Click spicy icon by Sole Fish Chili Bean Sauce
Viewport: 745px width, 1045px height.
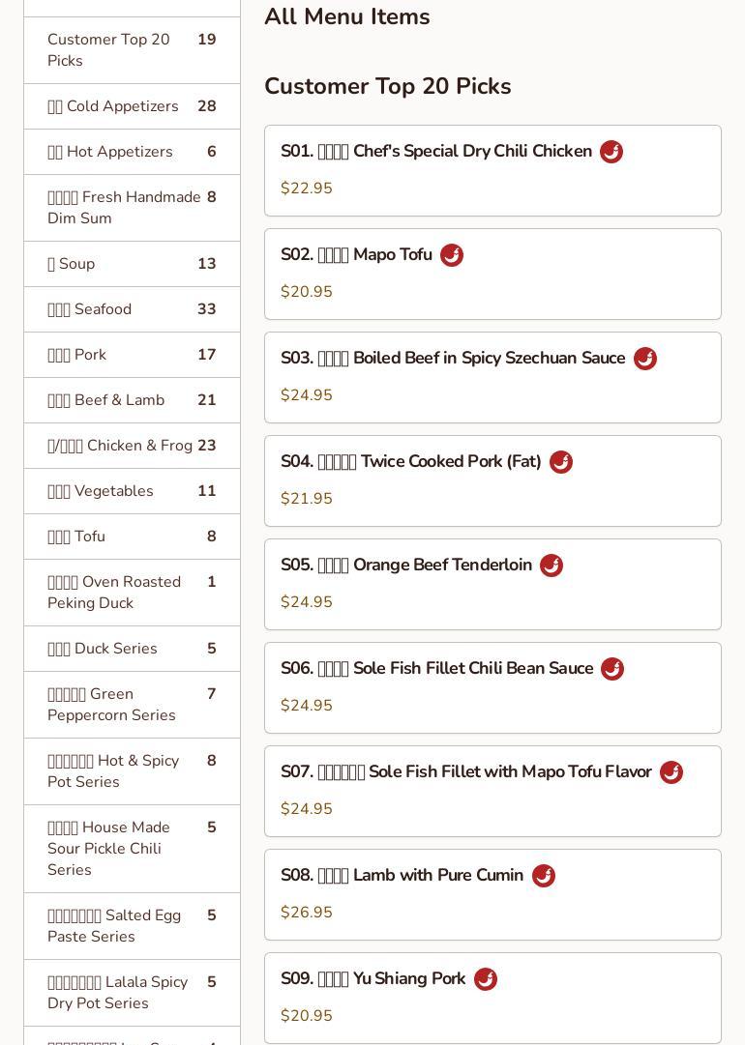[x=612, y=669]
